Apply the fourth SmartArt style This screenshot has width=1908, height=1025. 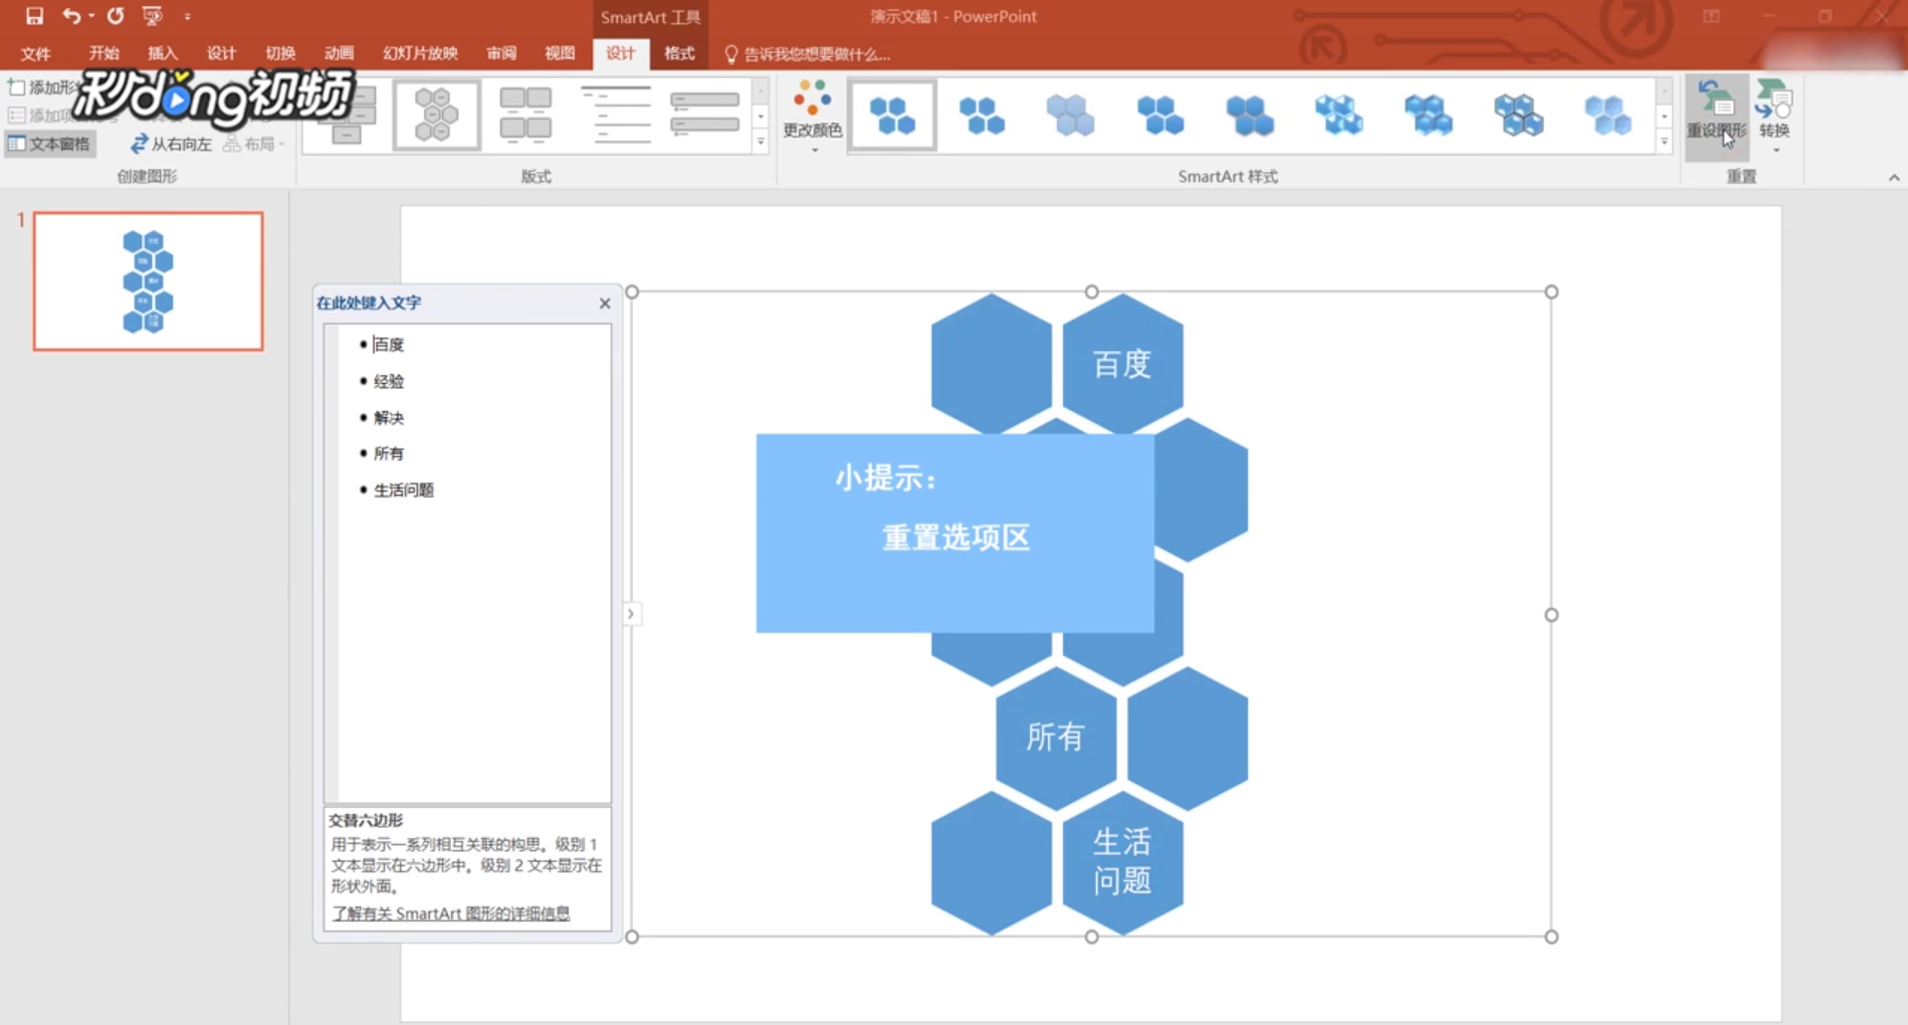[1161, 115]
